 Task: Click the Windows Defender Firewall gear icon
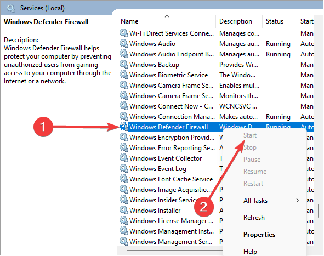click(x=123, y=127)
